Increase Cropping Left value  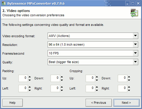point(97,87)
